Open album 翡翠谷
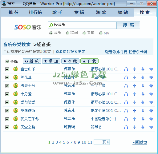The height and width of the screenshot is (154, 158). [x=96, y=127]
